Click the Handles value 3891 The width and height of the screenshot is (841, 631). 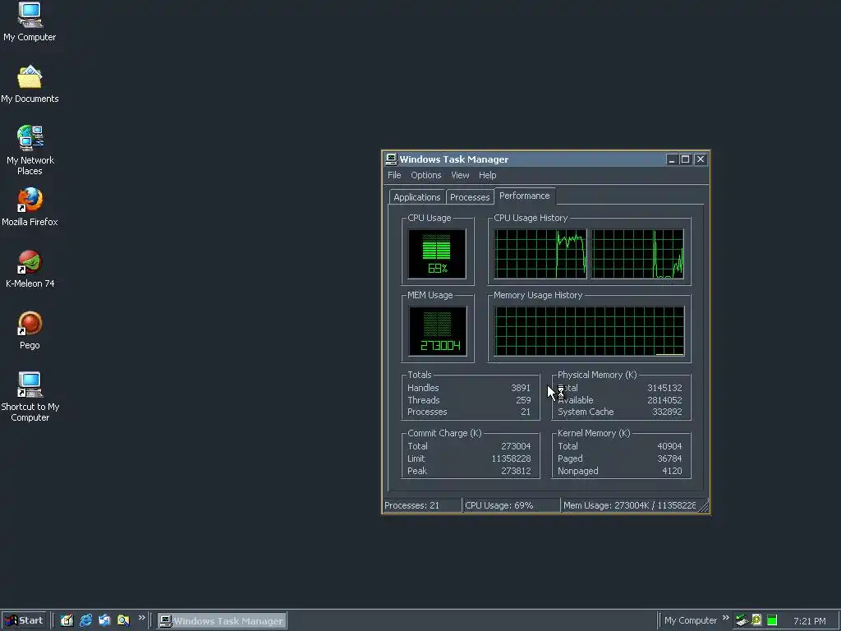click(520, 388)
